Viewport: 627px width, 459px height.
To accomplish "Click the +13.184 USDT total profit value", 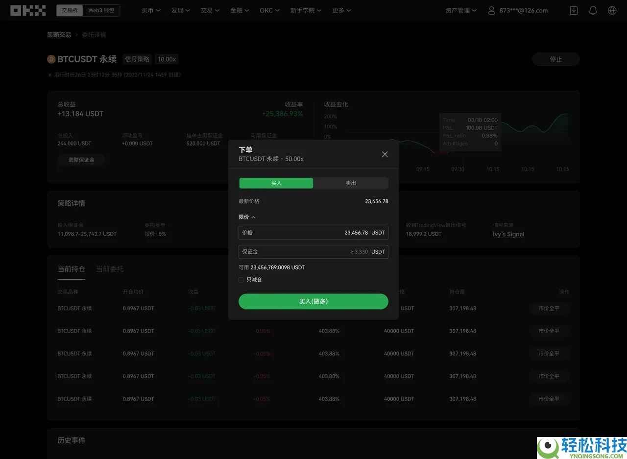I will 80,114.
